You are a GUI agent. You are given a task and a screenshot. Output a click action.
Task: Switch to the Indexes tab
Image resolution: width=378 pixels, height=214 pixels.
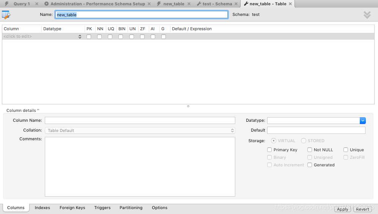point(43,208)
